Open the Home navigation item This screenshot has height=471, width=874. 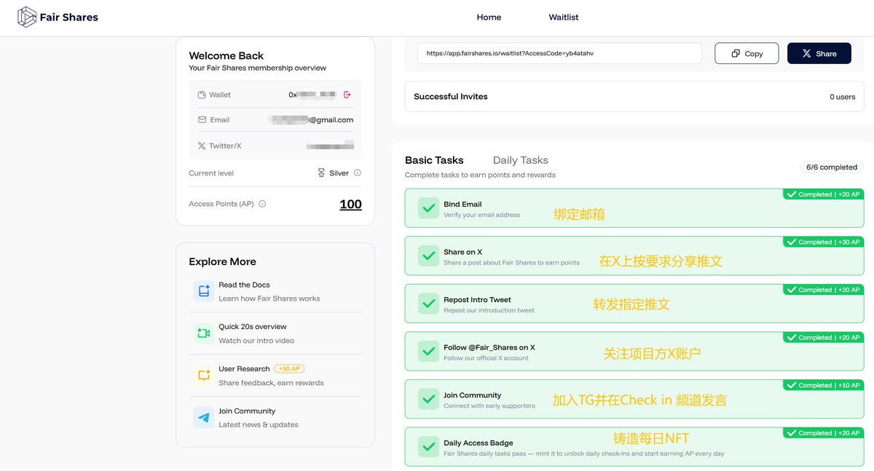489,17
